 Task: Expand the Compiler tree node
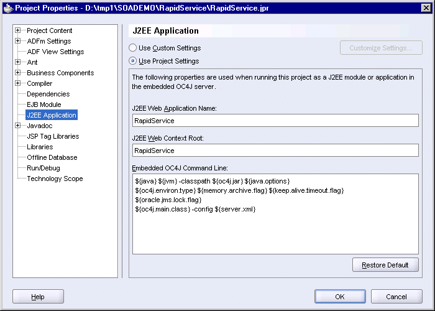[x=18, y=83]
